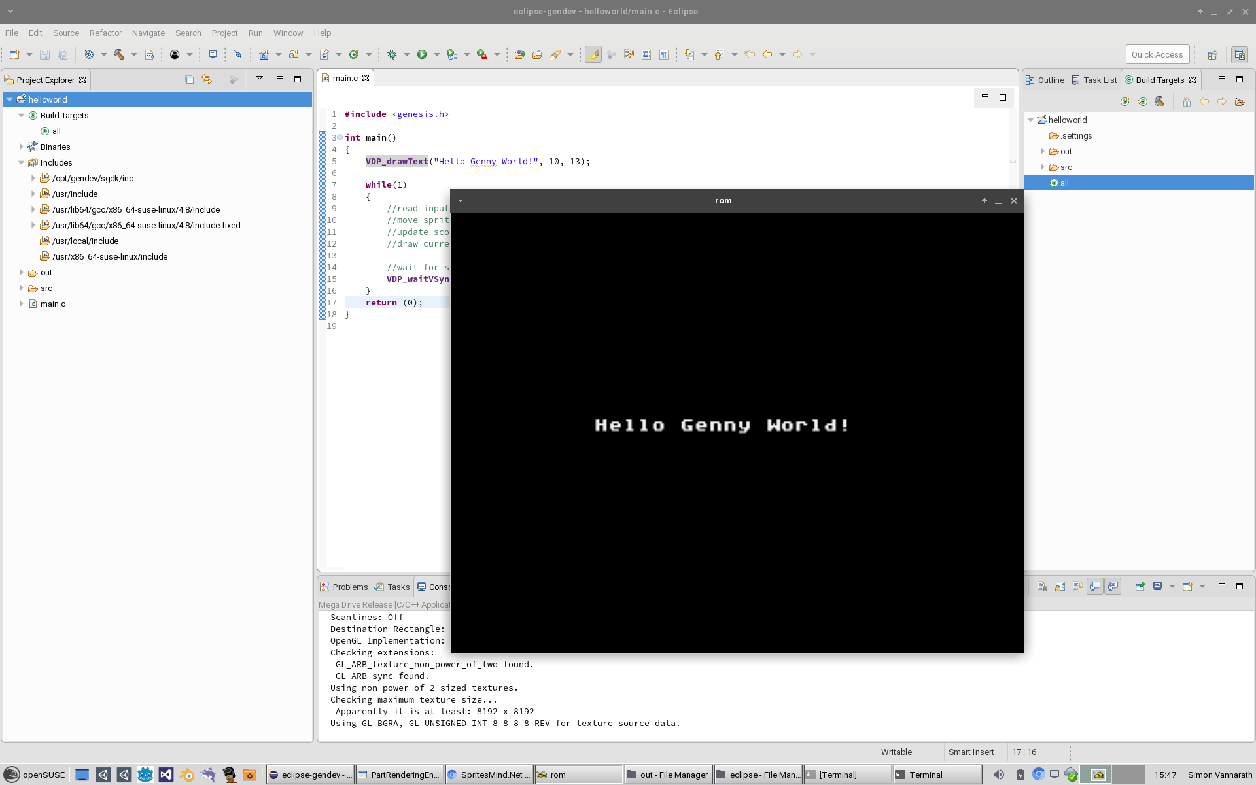1256x785 pixels.
Task: Open the Refactor menu
Action: tap(105, 33)
